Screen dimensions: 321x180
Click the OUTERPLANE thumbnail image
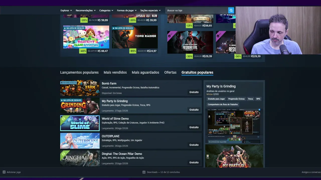pyautogui.click(x=80, y=141)
